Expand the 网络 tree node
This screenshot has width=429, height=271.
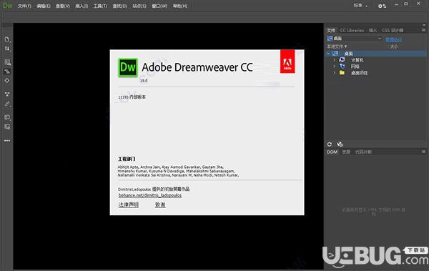(x=335, y=66)
